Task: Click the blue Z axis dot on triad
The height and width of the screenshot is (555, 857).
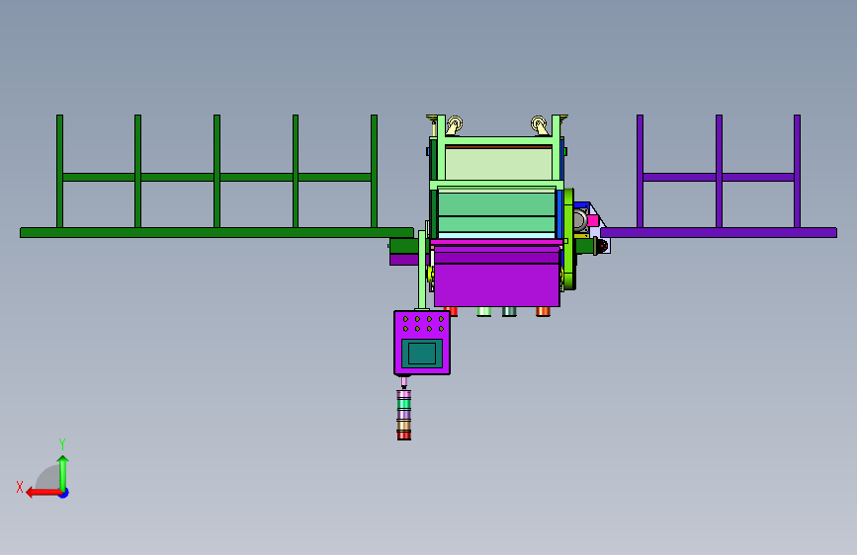Action: (x=64, y=493)
